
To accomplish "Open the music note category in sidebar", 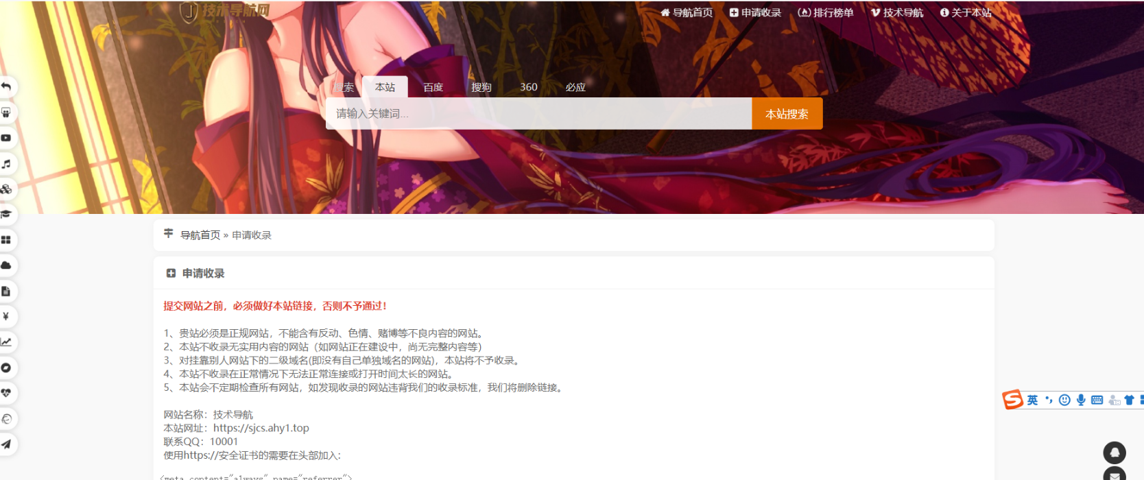I will pyautogui.click(x=6, y=164).
